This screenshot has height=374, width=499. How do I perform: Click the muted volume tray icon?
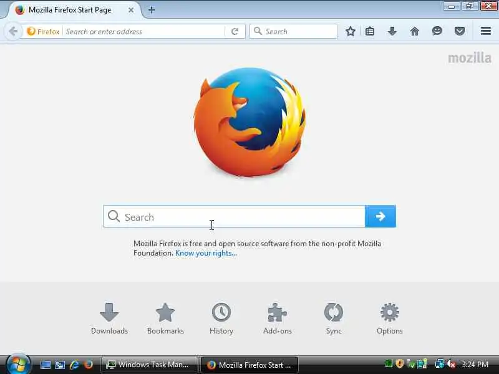(450, 364)
